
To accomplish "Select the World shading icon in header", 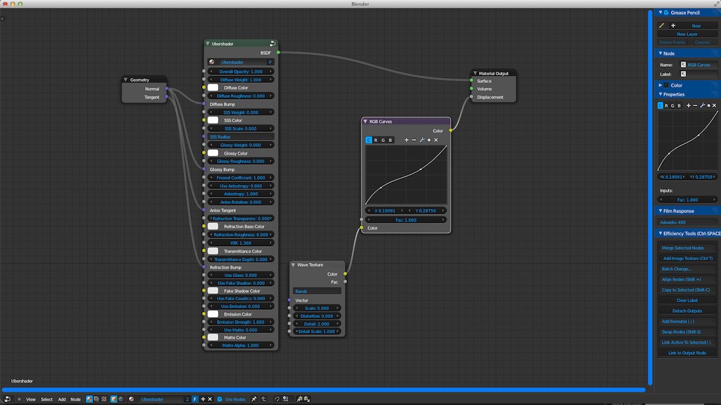I will pos(120,399).
